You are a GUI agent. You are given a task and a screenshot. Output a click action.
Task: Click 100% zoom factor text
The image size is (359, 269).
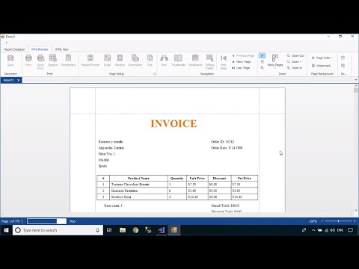[x=313, y=221]
